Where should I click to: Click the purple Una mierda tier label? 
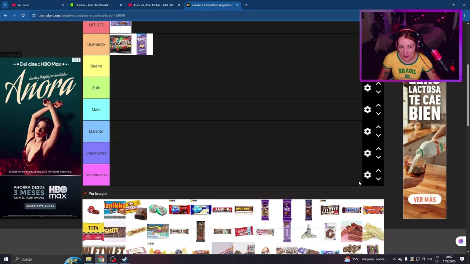point(96,153)
